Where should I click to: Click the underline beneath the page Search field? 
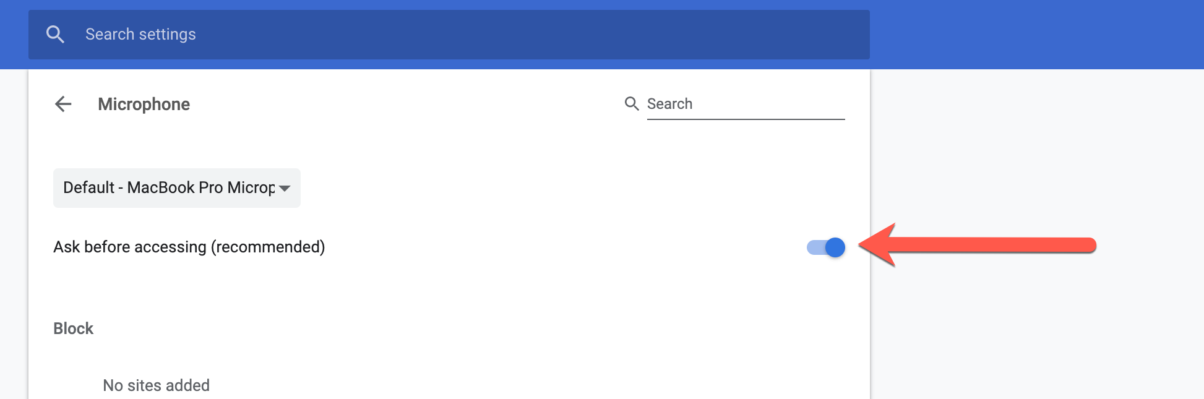(x=746, y=119)
